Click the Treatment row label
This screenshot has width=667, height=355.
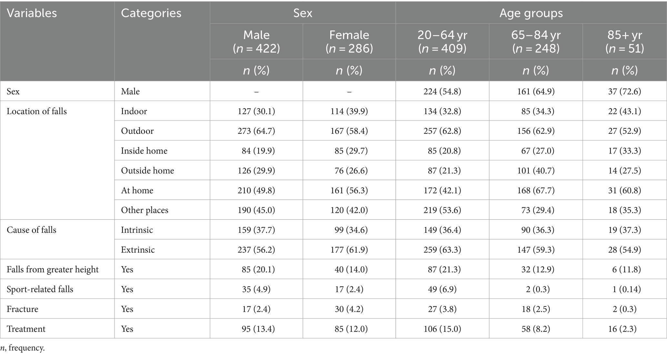[x=26, y=329]
